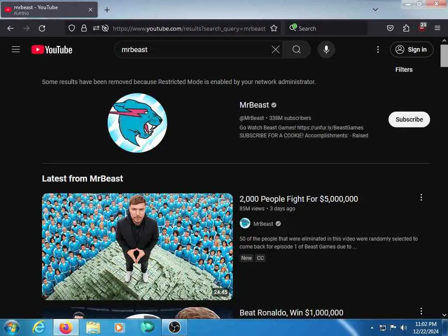Clear the mrbeast search text
This screenshot has width=448, height=336.
[276, 49]
